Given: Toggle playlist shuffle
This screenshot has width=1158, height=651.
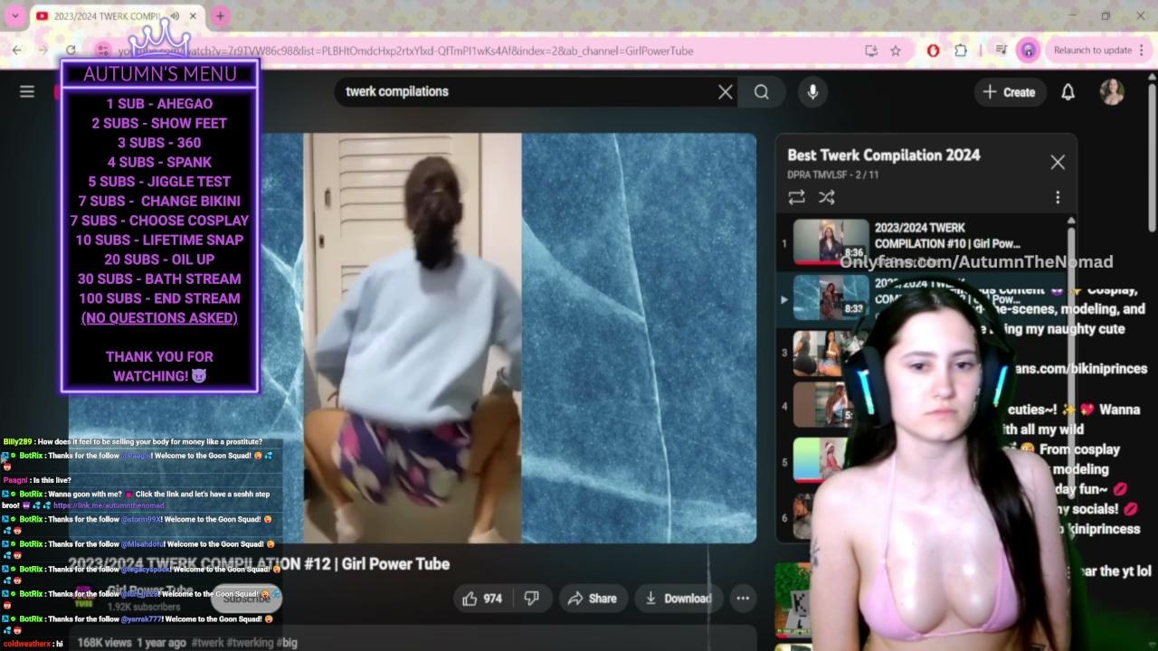Looking at the screenshot, I should tap(827, 197).
